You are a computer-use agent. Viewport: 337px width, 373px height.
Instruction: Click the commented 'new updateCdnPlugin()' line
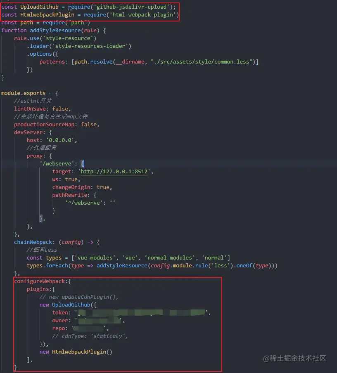point(78,297)
